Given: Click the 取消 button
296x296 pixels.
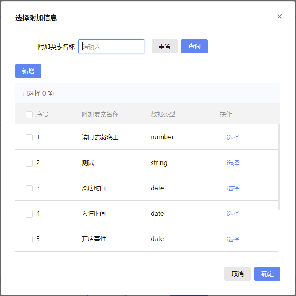Looking at the screenshot, I should (x=238, y=274).
